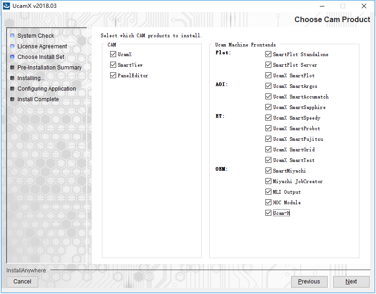The image size is (376, 294).
Task: Click the Installing... step
Action: click(31, 78)
